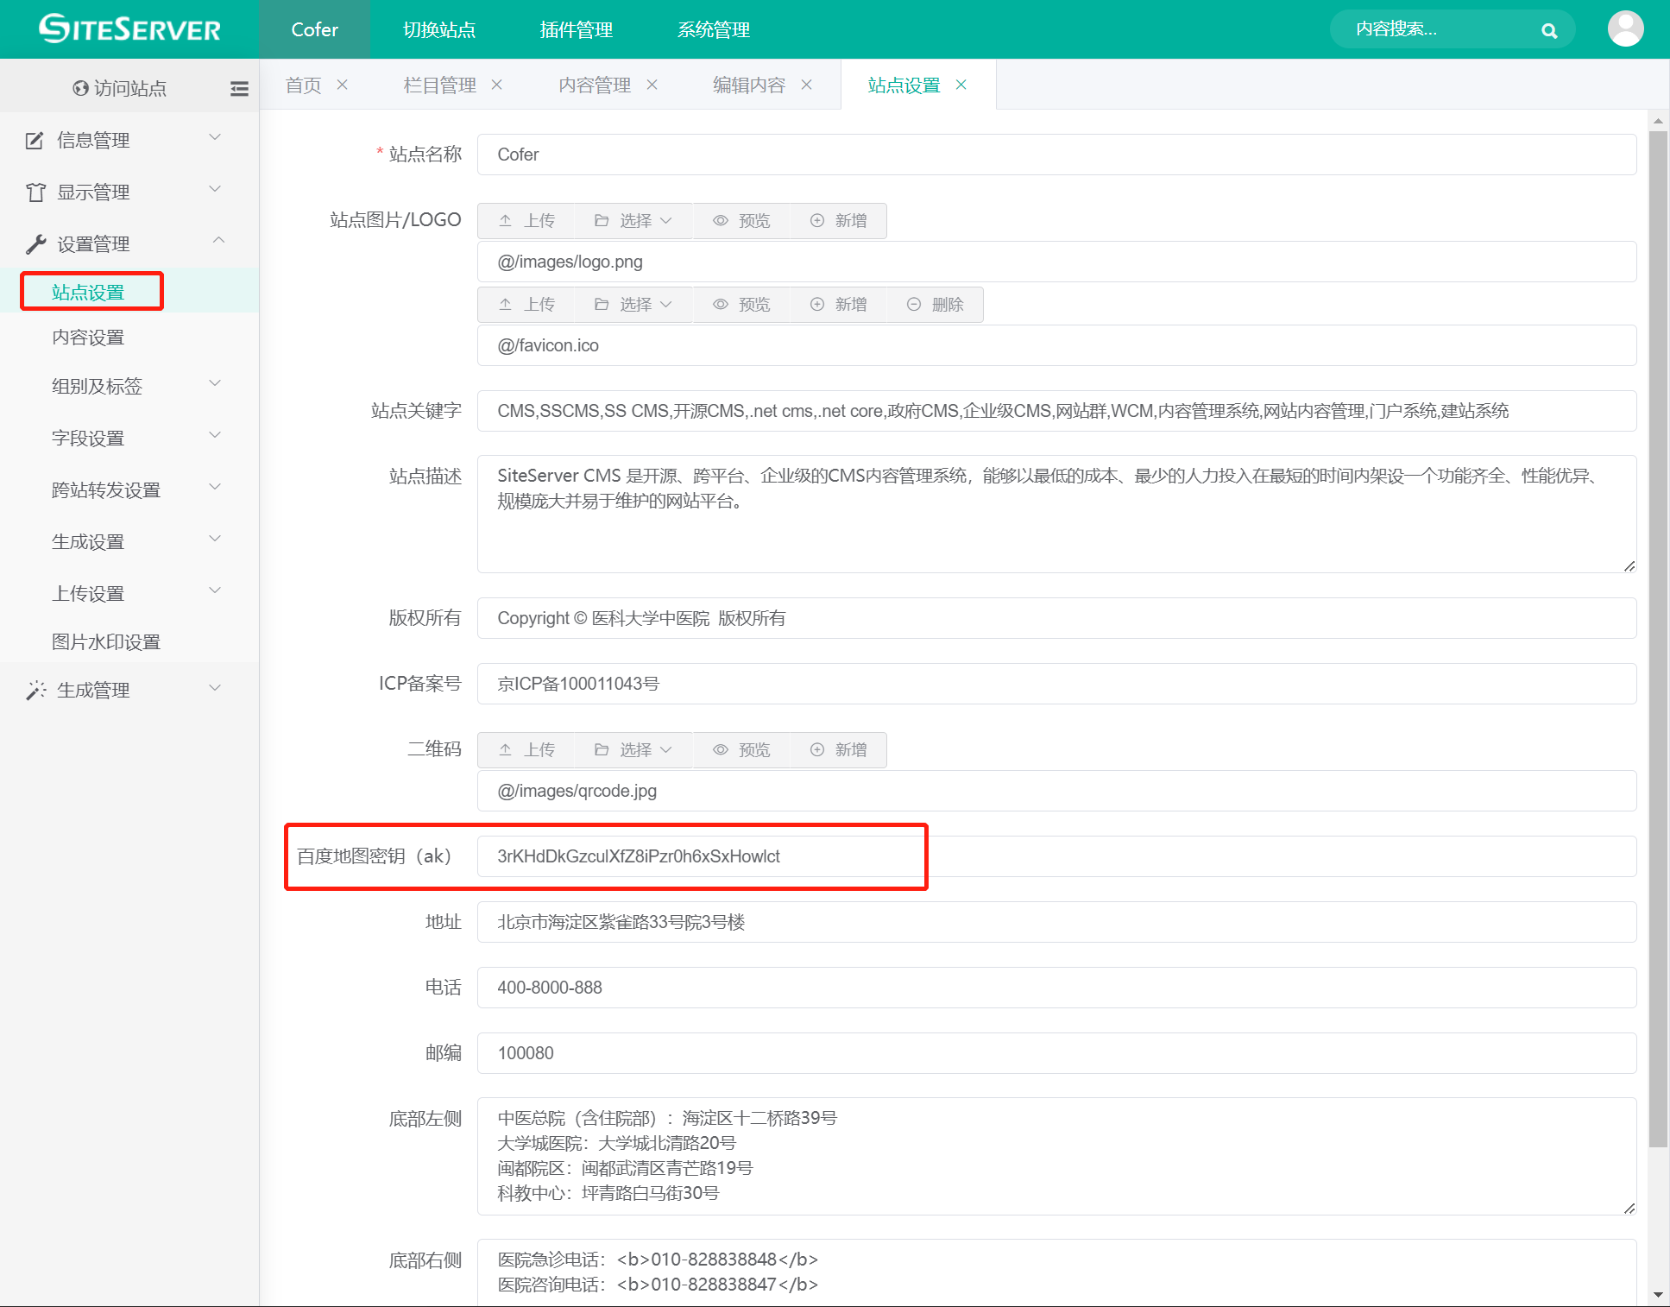Click the @/favicon.ico path field

coord(1056,345)
